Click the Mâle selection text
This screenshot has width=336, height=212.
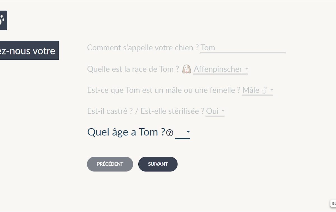click(x=251, y=90)
